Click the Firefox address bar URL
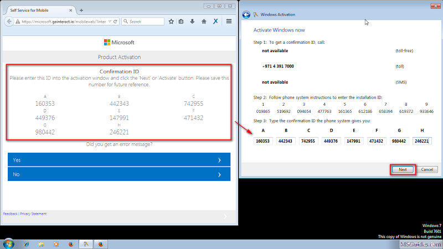This screenshot has height=249, width=443. pos(64,22)
